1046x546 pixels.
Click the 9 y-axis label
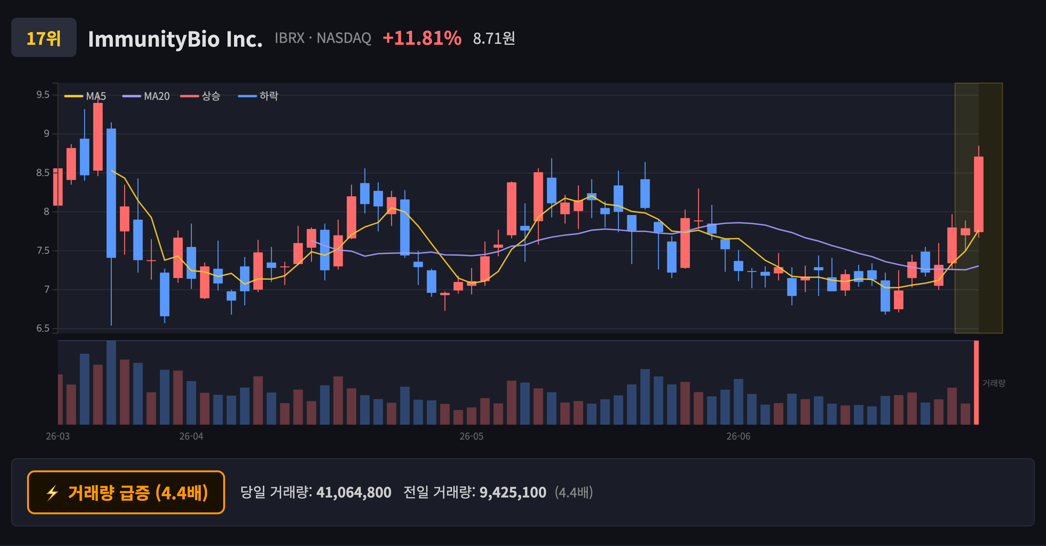46,134
